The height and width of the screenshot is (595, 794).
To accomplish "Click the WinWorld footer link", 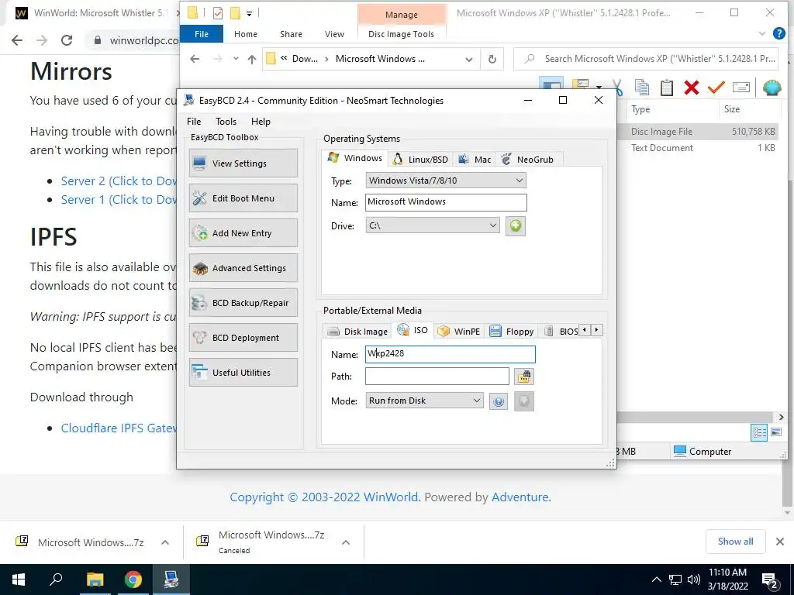I will click(x=391, y=497).
